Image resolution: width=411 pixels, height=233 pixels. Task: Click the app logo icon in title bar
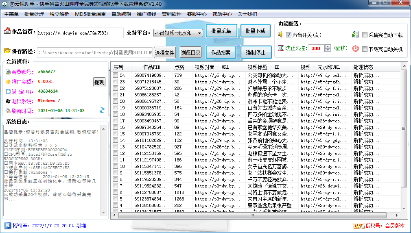click(x=4, y=4)
